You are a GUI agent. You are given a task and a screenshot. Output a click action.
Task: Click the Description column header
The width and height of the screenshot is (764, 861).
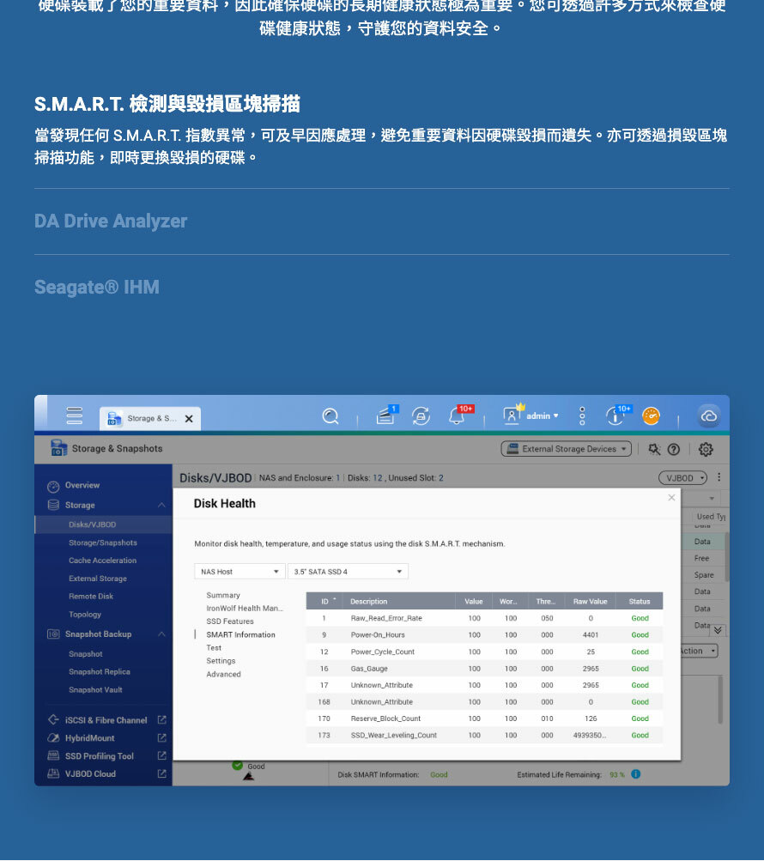(x=399, y=601)
